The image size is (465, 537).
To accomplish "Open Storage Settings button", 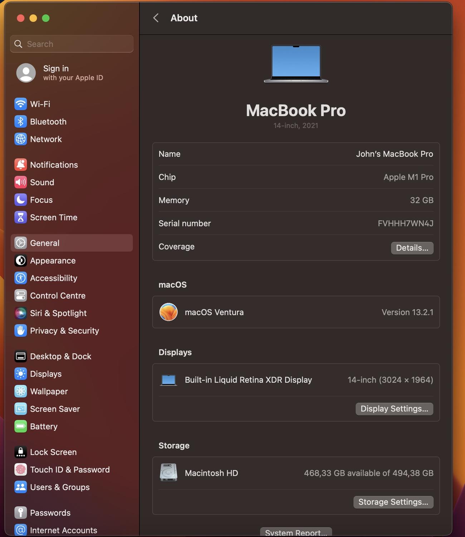I will coord(393,502).
